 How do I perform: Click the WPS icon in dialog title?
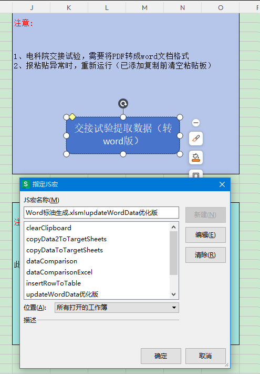pos(26,184)
